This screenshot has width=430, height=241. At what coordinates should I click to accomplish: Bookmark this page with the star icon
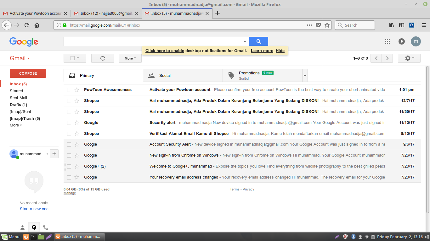pos(327,25)
